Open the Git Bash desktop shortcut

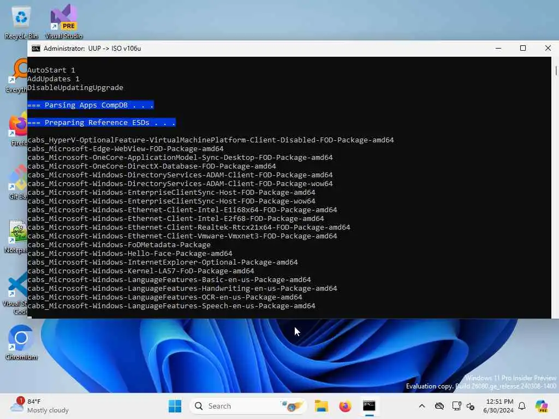point(18,182)
